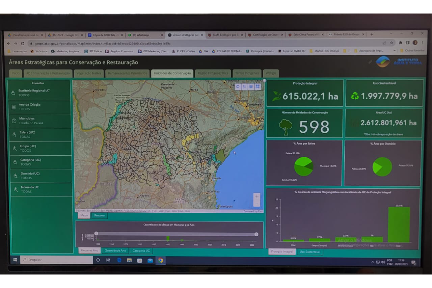Viewport: 432px width, 288px height.
Task: Zoom out on the map with minus
Action: coord(257,203)
